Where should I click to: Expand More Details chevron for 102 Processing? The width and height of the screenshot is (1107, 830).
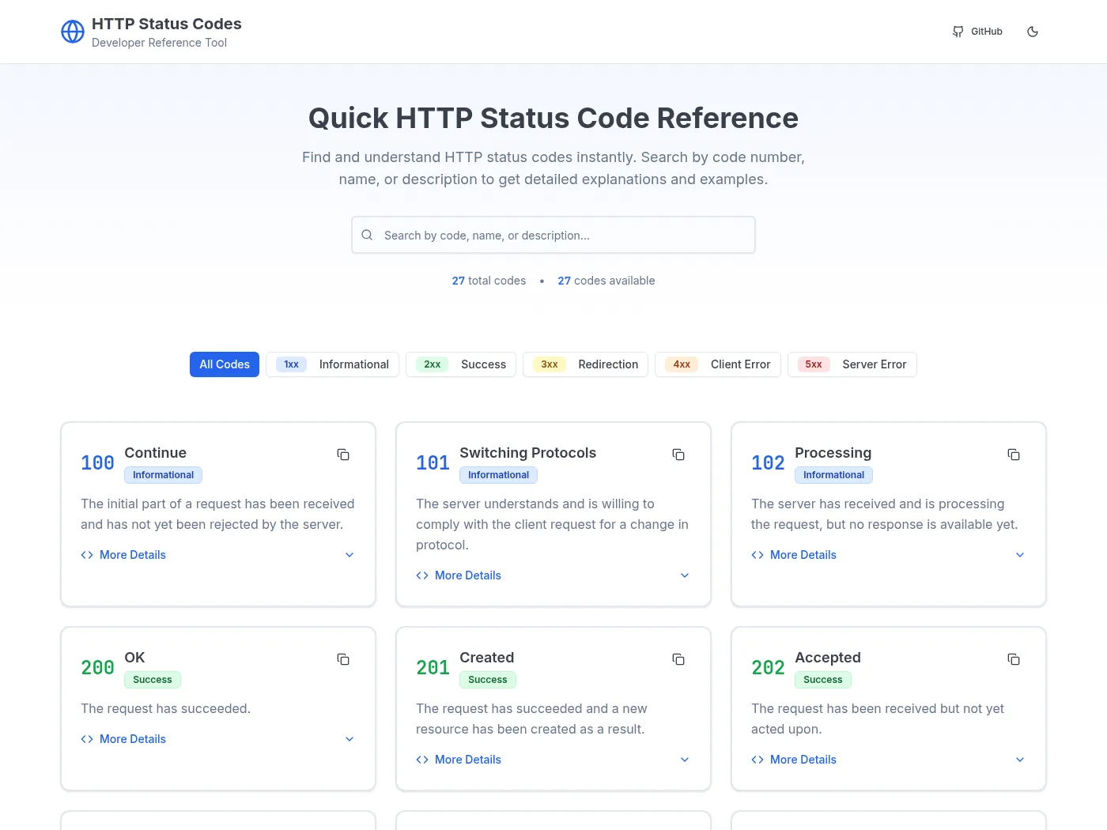click(1020, 555)
